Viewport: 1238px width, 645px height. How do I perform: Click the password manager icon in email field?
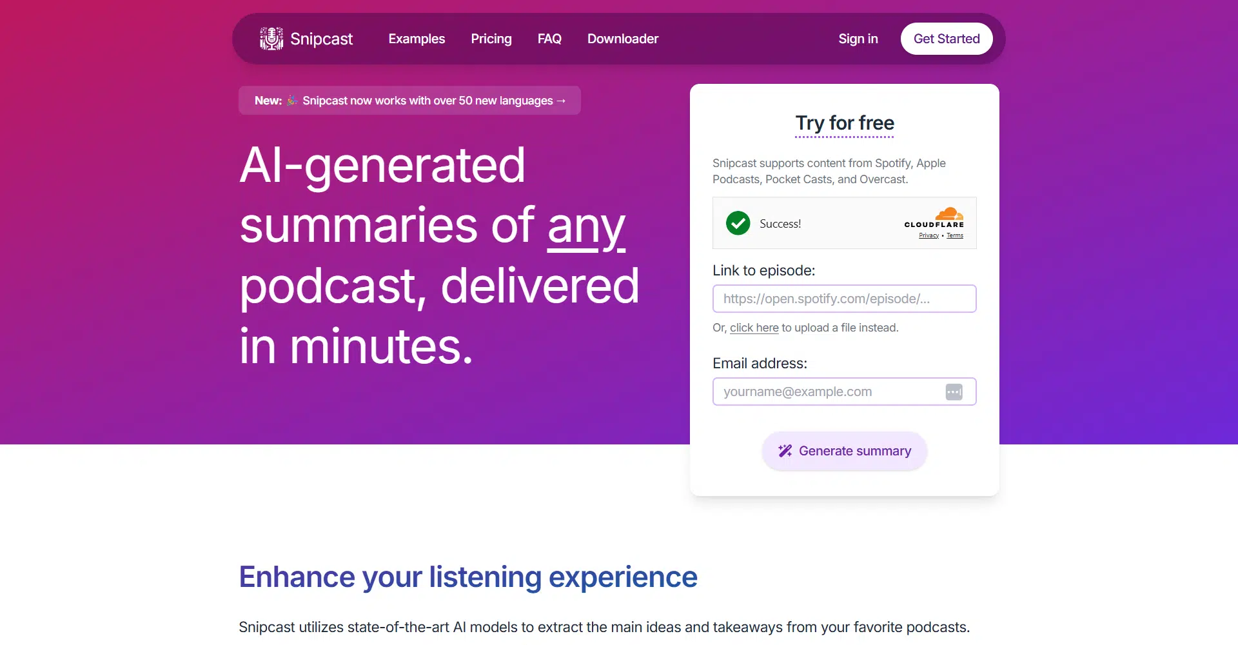[x=954, y=392]
